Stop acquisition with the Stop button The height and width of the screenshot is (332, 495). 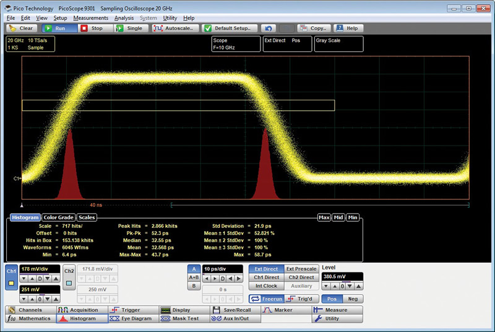95,28
